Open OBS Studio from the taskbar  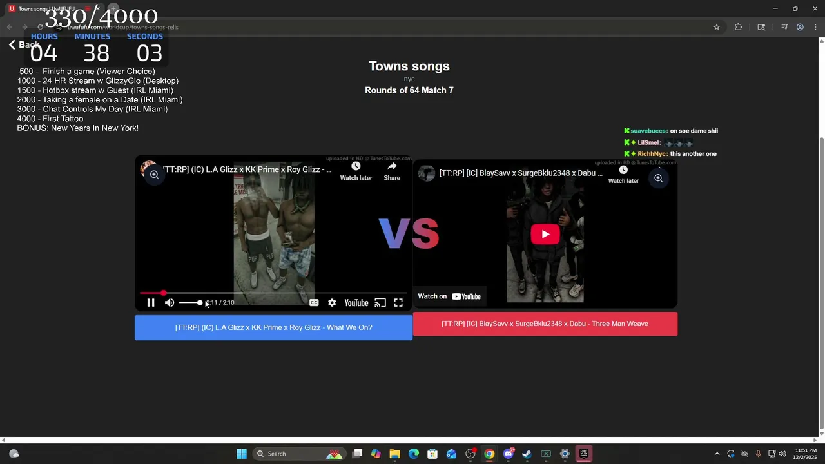[471, 454]
